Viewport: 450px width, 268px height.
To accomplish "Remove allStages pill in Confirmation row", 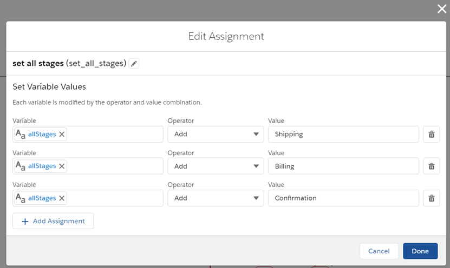I will [62, 198].
